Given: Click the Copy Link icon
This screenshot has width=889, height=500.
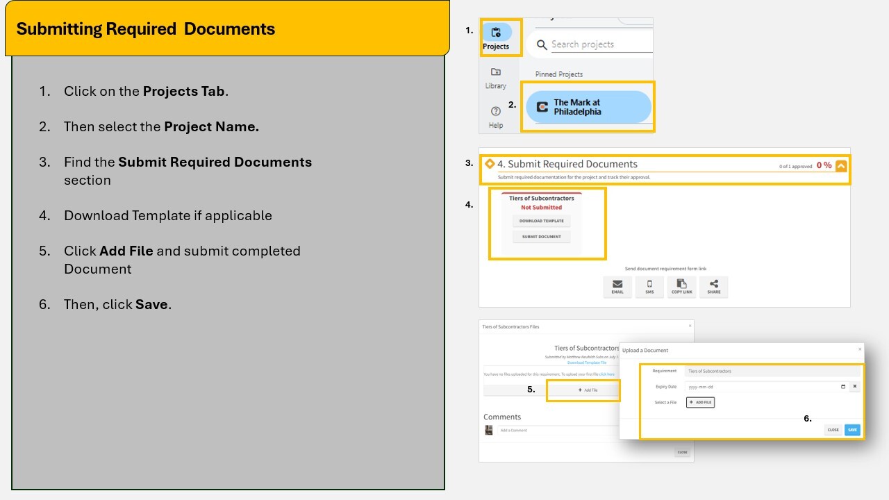Looking at the screenshot, I should point(681,287).
